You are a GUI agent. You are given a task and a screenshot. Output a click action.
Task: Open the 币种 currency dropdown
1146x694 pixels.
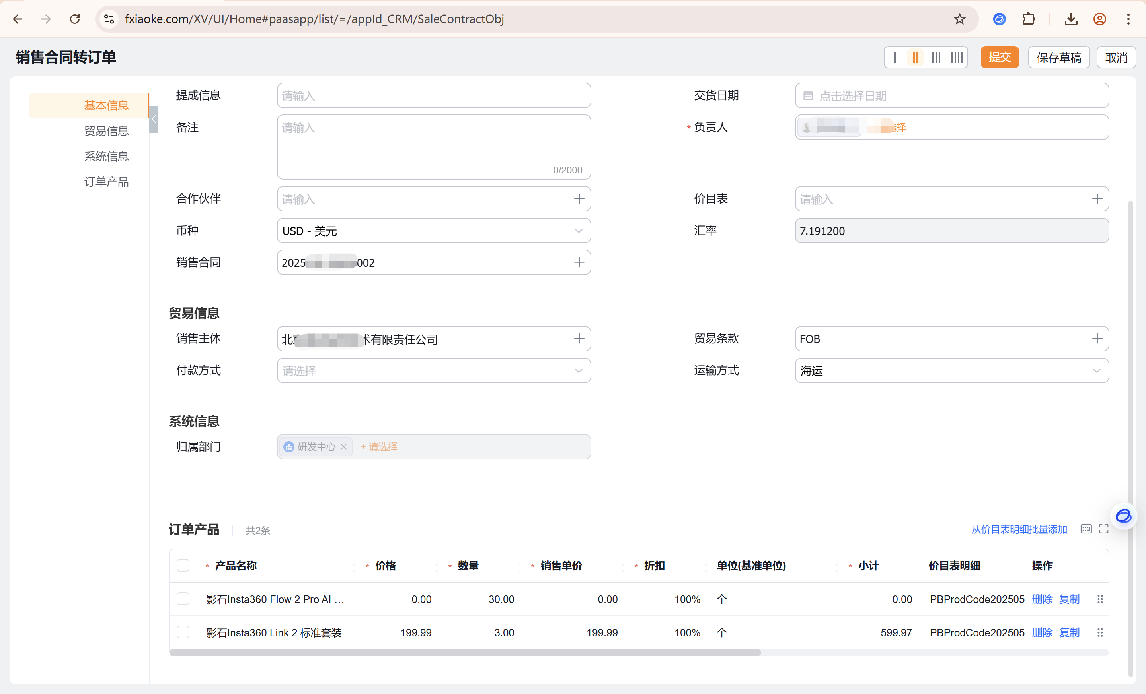pos(433,231)
